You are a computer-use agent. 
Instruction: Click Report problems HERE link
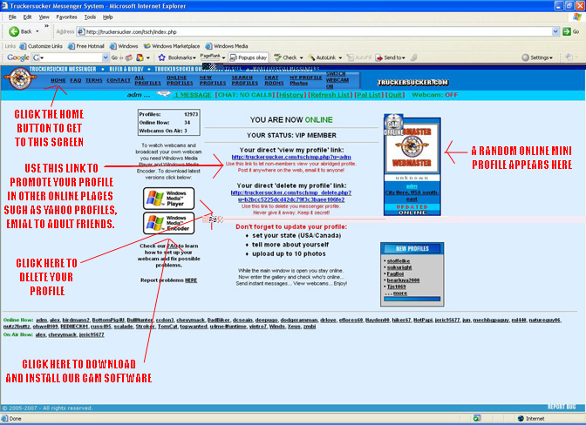pyautogui.click(x=191, y=280)
